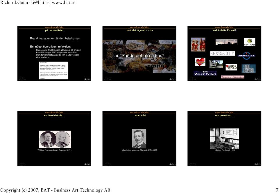
Task: Select the Desperate Housewives logo
Action: (x=233, y=77)
